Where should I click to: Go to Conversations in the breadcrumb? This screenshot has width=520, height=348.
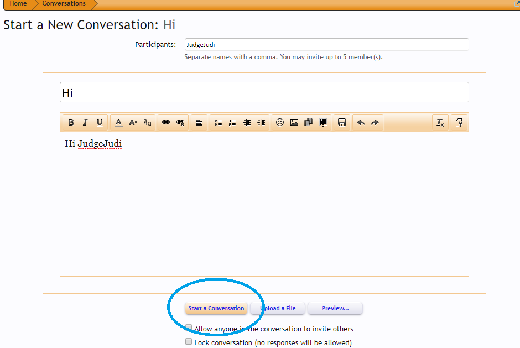pos(64,4)
